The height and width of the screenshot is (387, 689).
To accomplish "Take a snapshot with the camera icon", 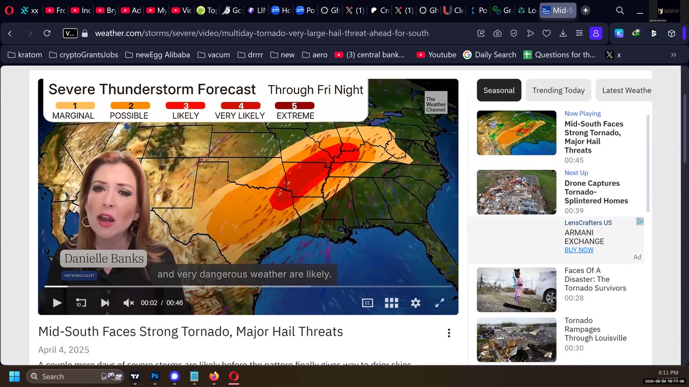I will pos(497,33).
